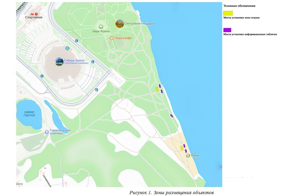Click the Пляж beach umbrella icon
Viewport: 294px width, 196px height.
tap(188, 155)
